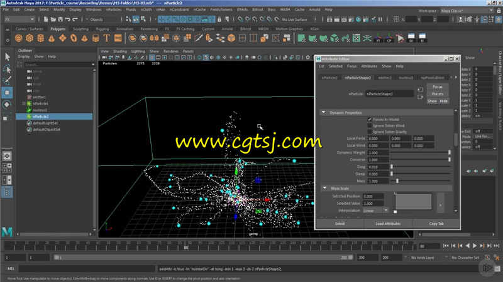Viewport: 503px width, 282px height.
Task: Click the Maya logo icon bottom left
Action: pyautogui.click(x=7, y=232)
